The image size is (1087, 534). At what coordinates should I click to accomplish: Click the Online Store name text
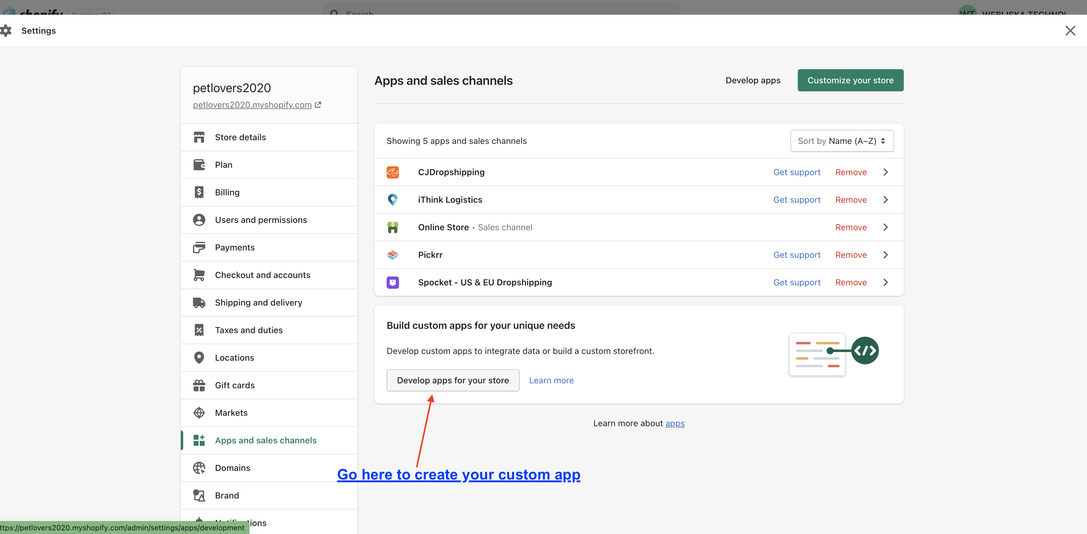[x=443, y=228]
